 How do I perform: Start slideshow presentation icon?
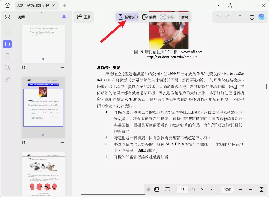(x=167, y=190)
